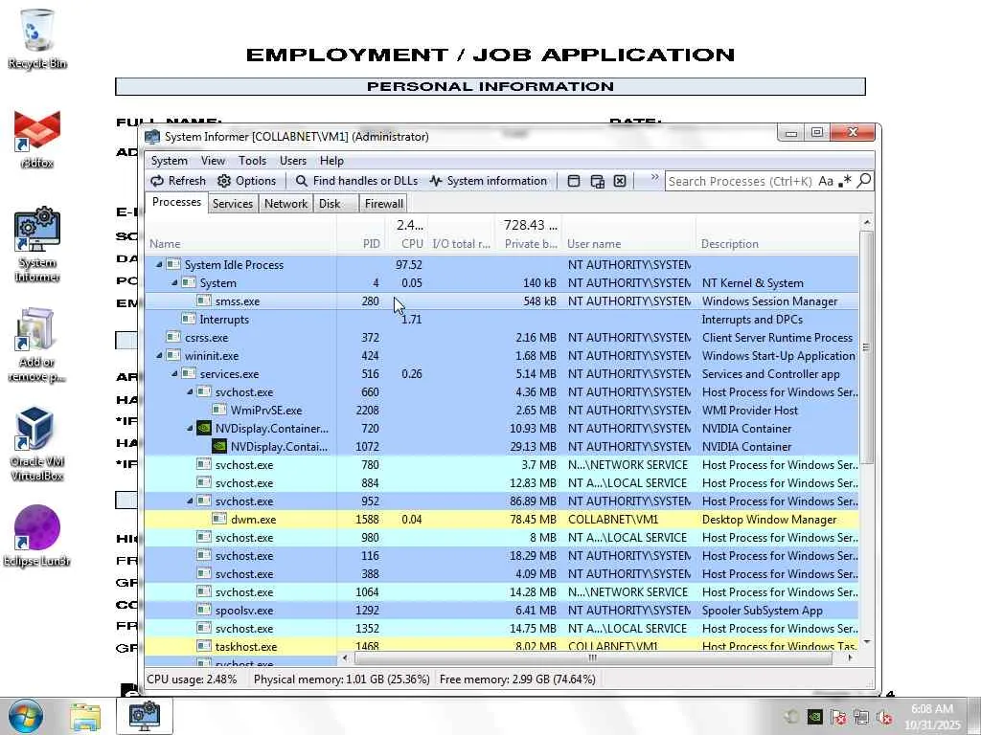The height and width of the screenshot is (735, 981).
Task: Select the Processes tab
Action: pyautogui.click(x=176, y=202)
